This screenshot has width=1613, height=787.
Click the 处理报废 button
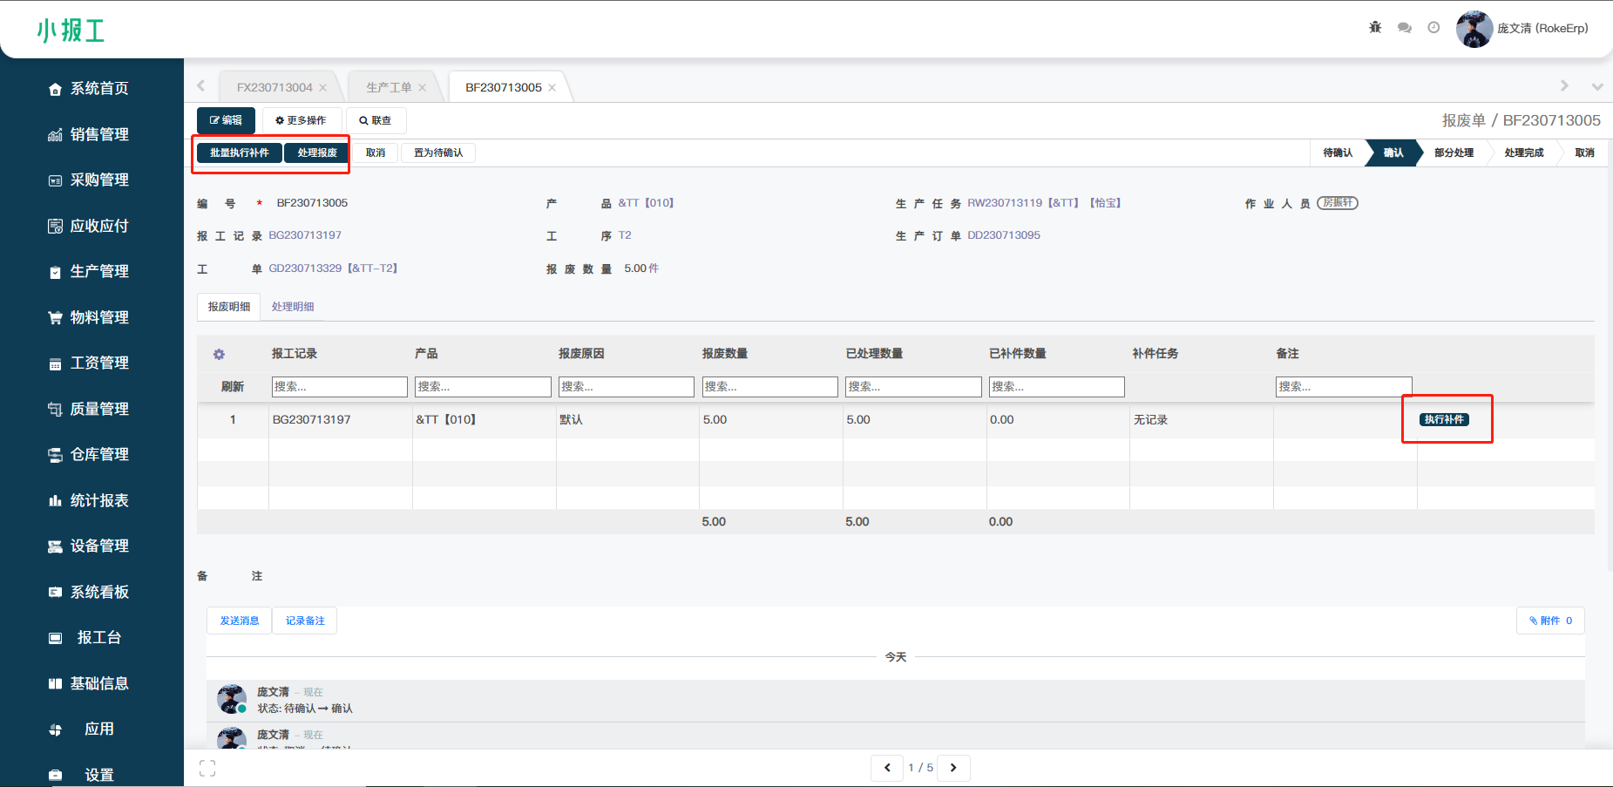pos(317,153)
